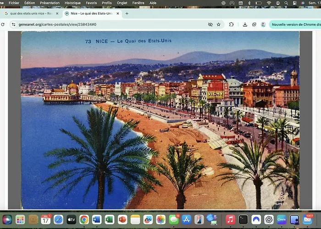
Task: Open Microsoft Word from the dock
Action: pyautogui.click(x=97, y=219)
